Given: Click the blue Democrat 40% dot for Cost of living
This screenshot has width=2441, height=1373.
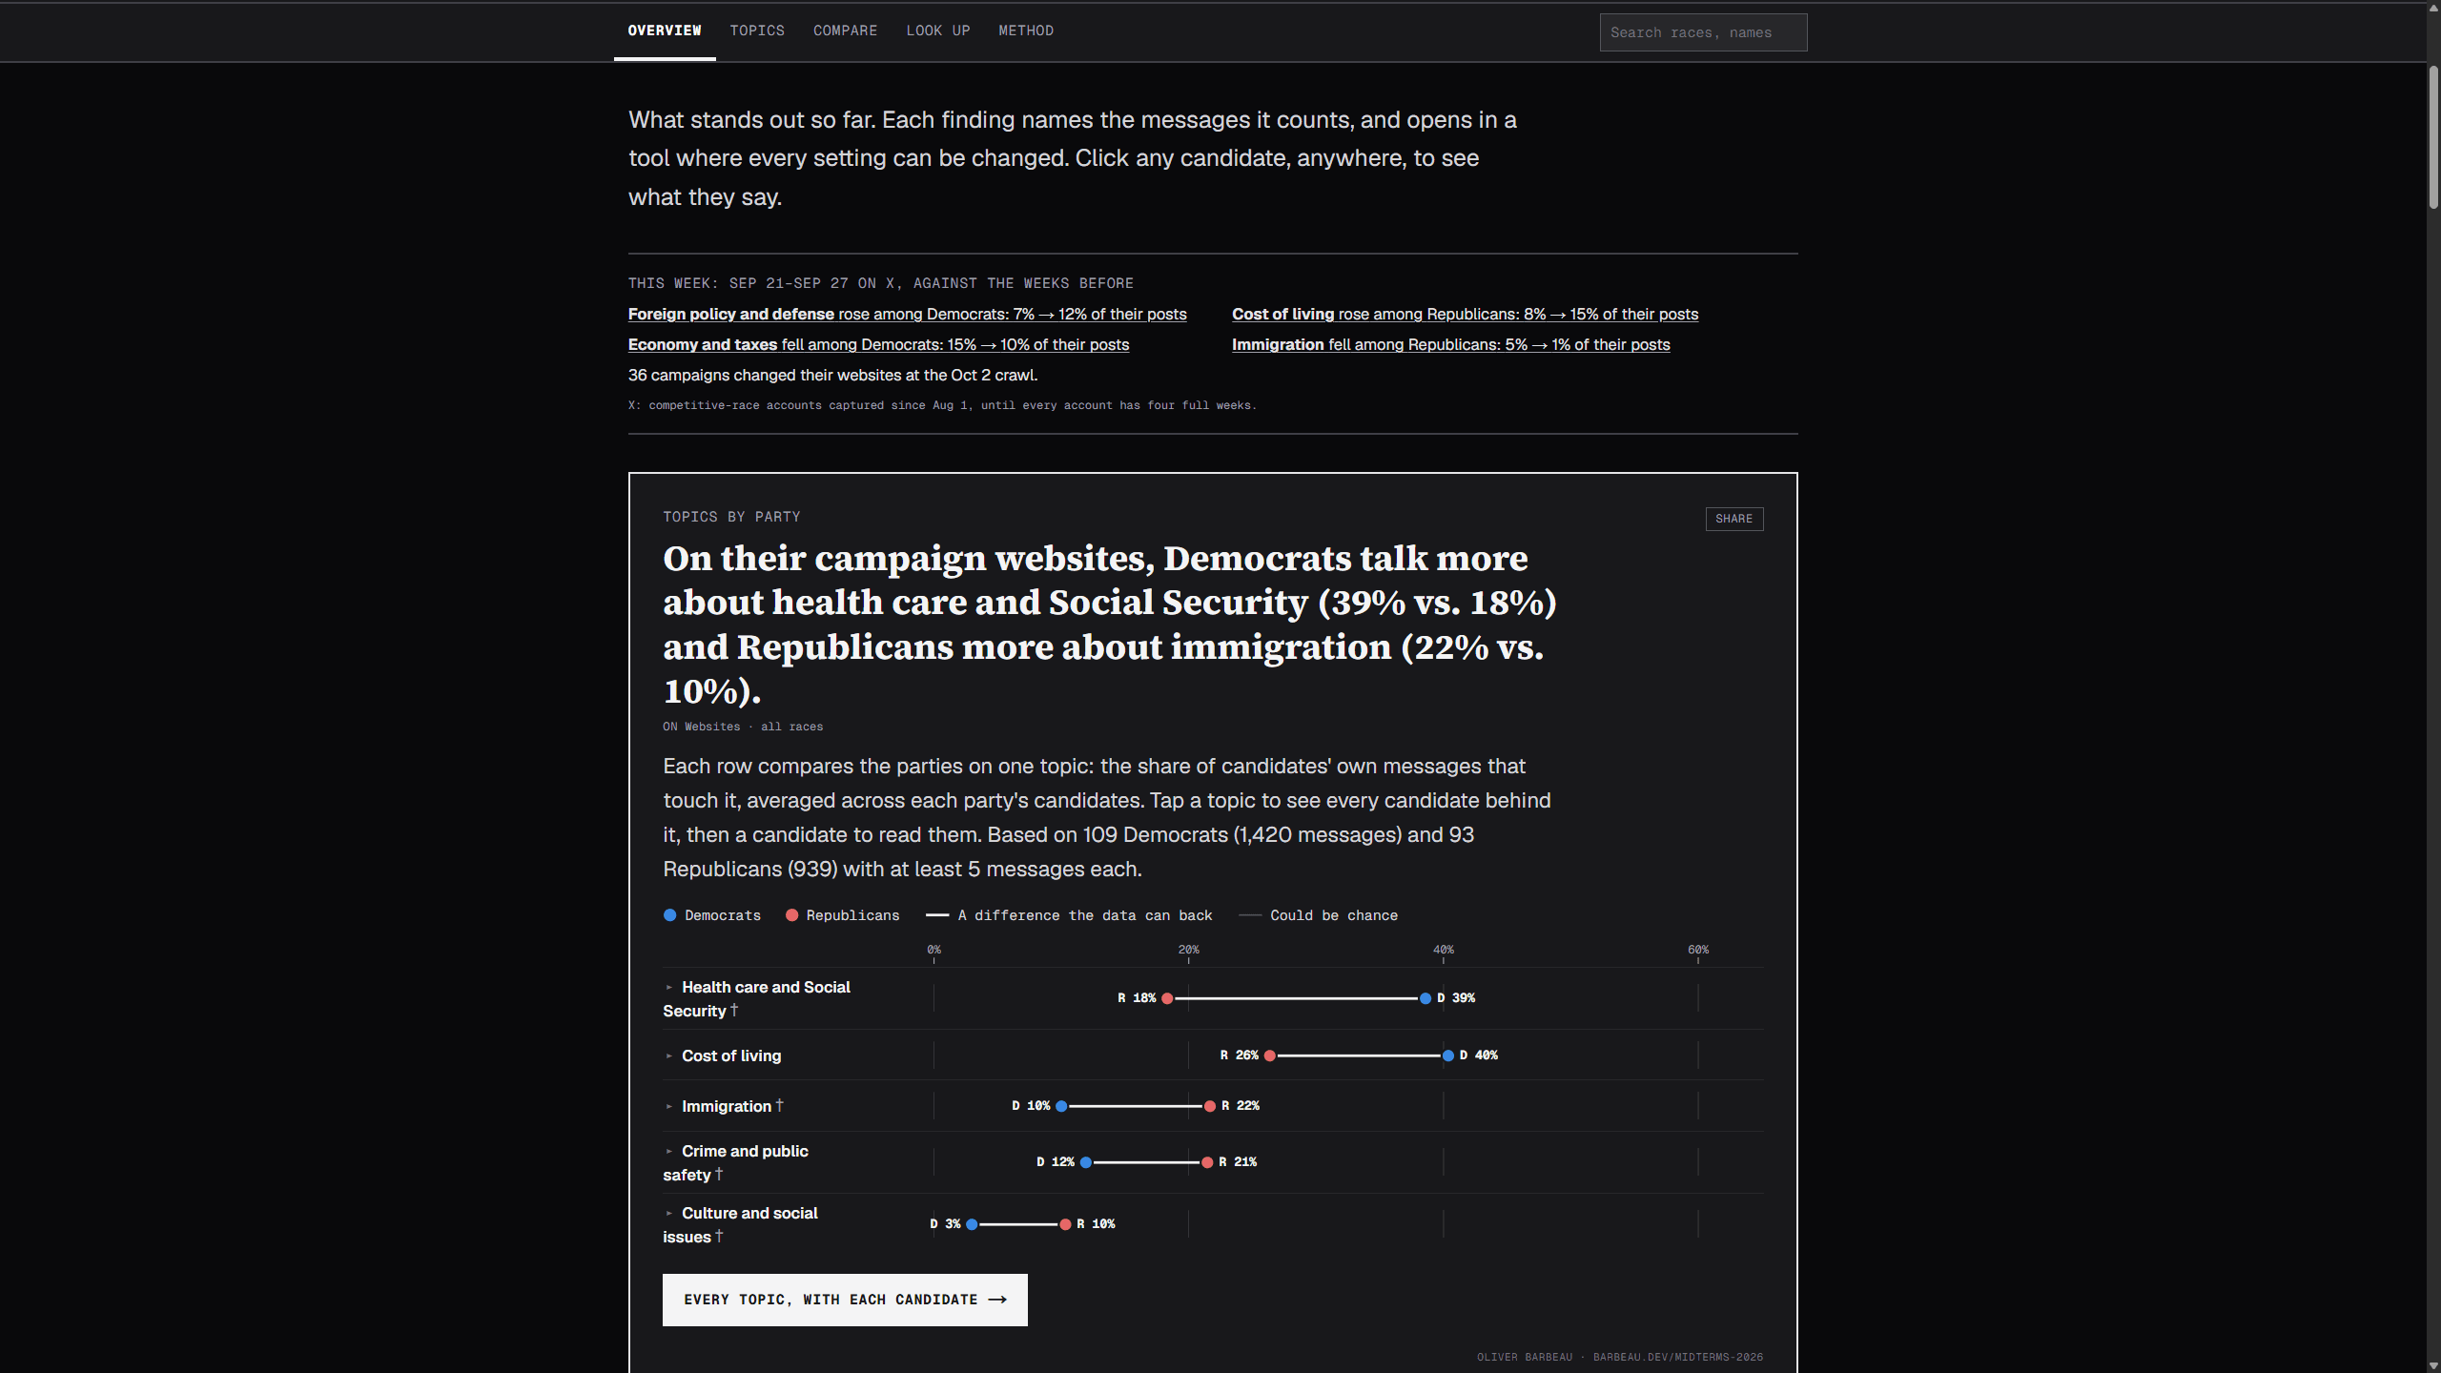Looking at the screenshot, I should 1448,1055.
